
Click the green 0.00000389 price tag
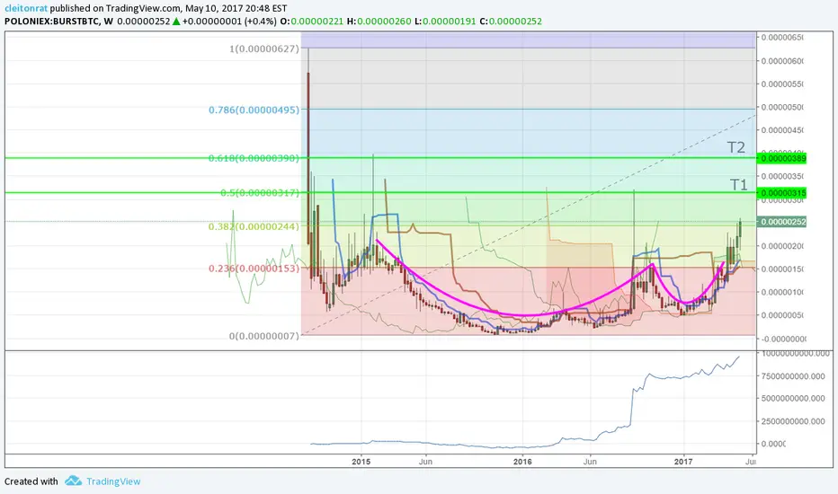pyautogui.click(x=783, y=158)
